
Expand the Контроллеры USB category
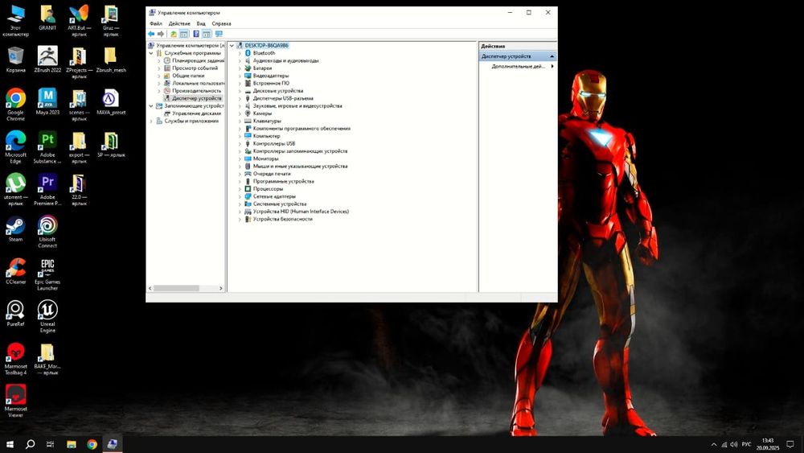[240, 144]
